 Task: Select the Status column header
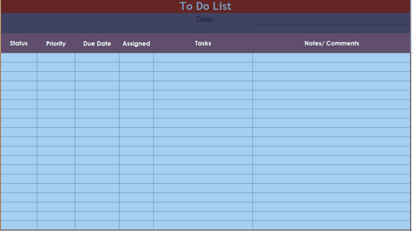click(x=19, y=43)
